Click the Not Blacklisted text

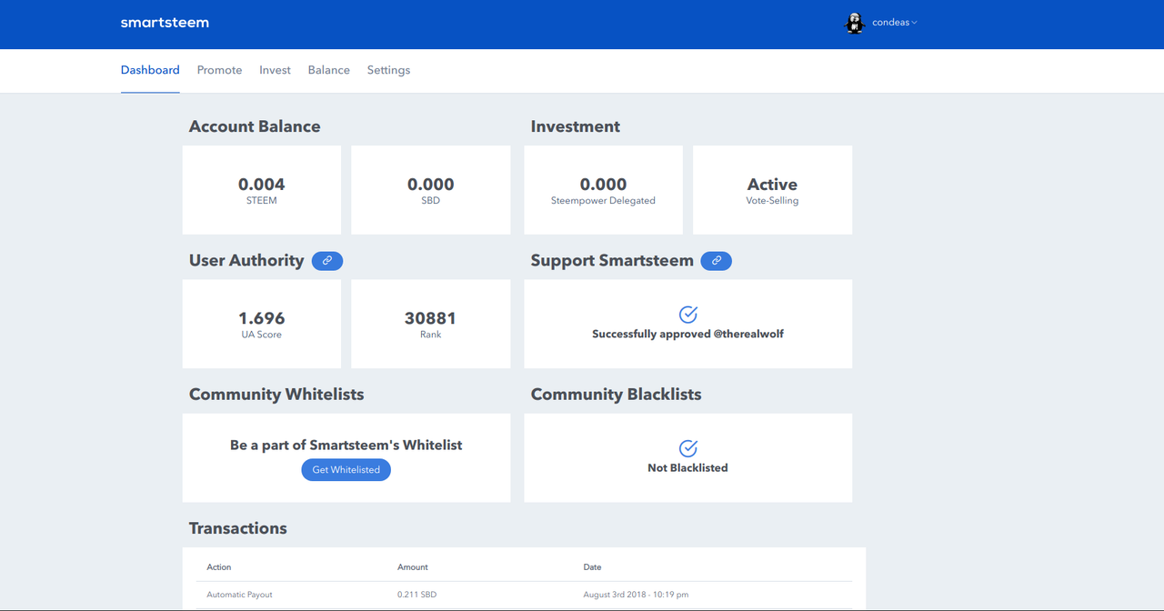coord(688,468)
